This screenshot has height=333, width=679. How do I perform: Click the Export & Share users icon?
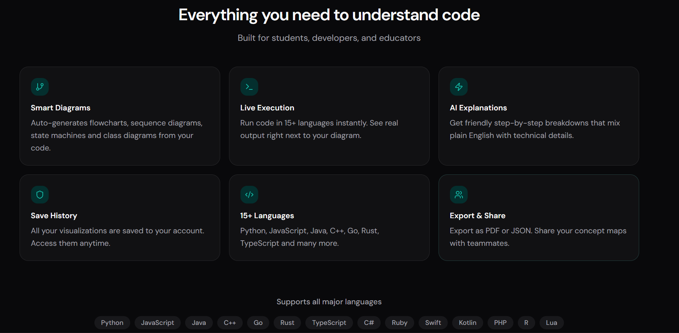[459, 195]
